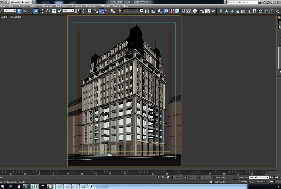Viewport: 281px width, 189px height.
Task: Click the RB toolbar icon
Action: [166, 11]
